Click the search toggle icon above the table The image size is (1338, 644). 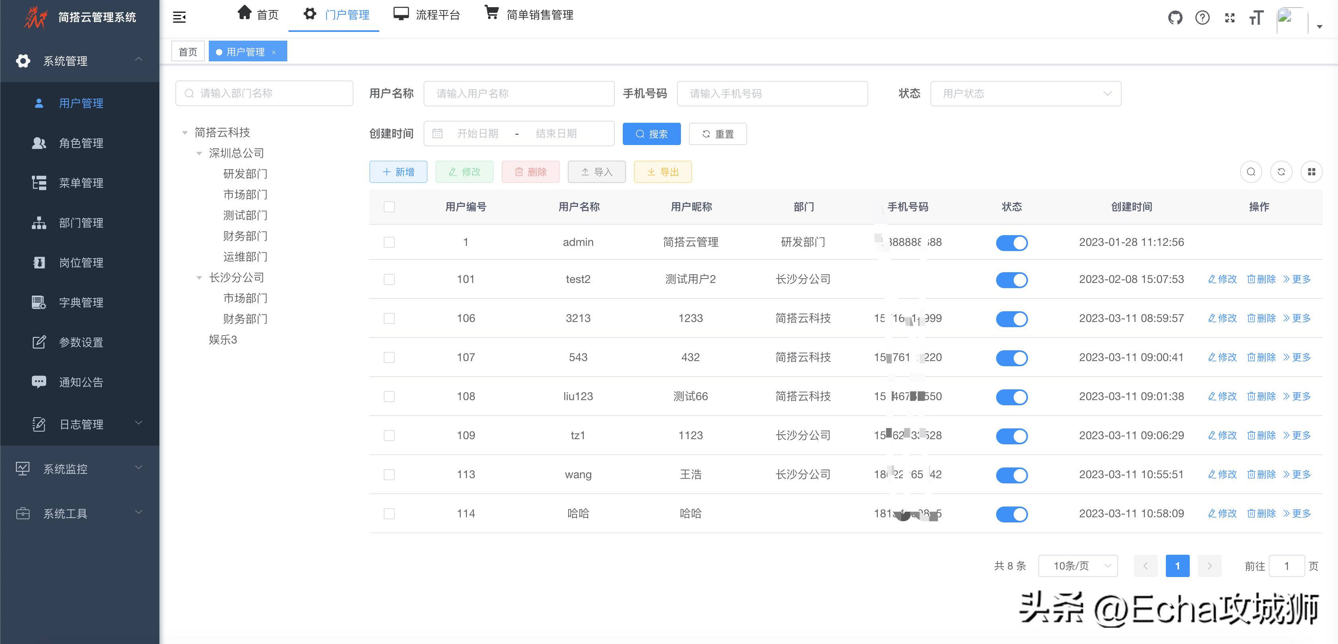[1251, 171]
